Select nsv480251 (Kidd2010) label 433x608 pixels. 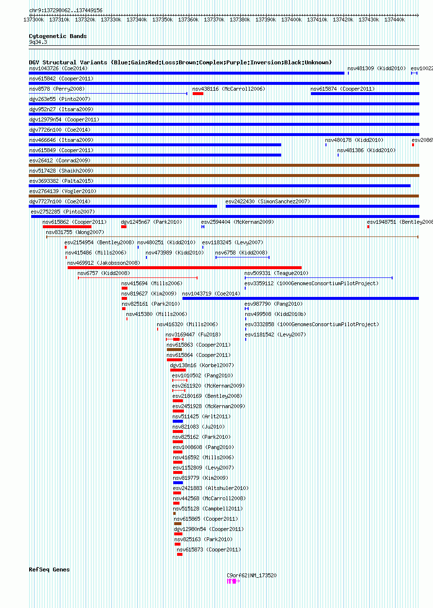pyautogui.click(x=166, y=242)
